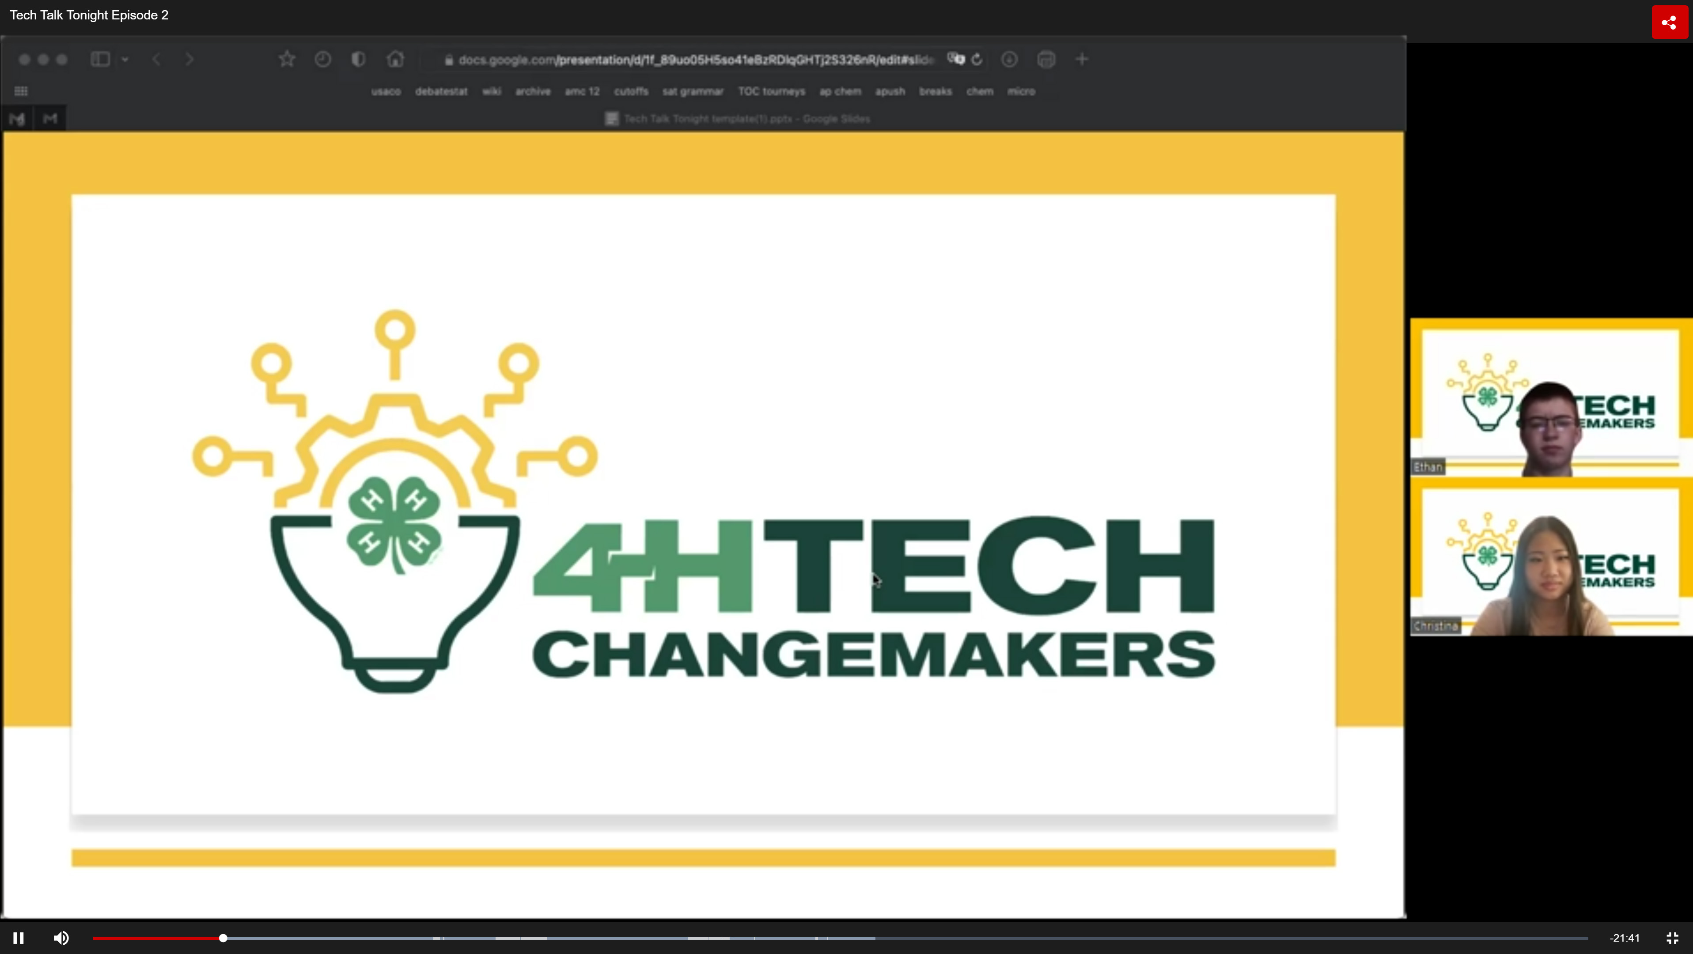Viewport: 1693px width, 954px height.
Task: Click the shield privacy icon
Action: (358, 59)
